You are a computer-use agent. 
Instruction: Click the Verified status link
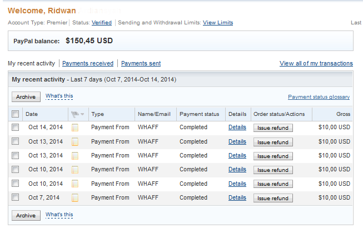pos(102,23)
